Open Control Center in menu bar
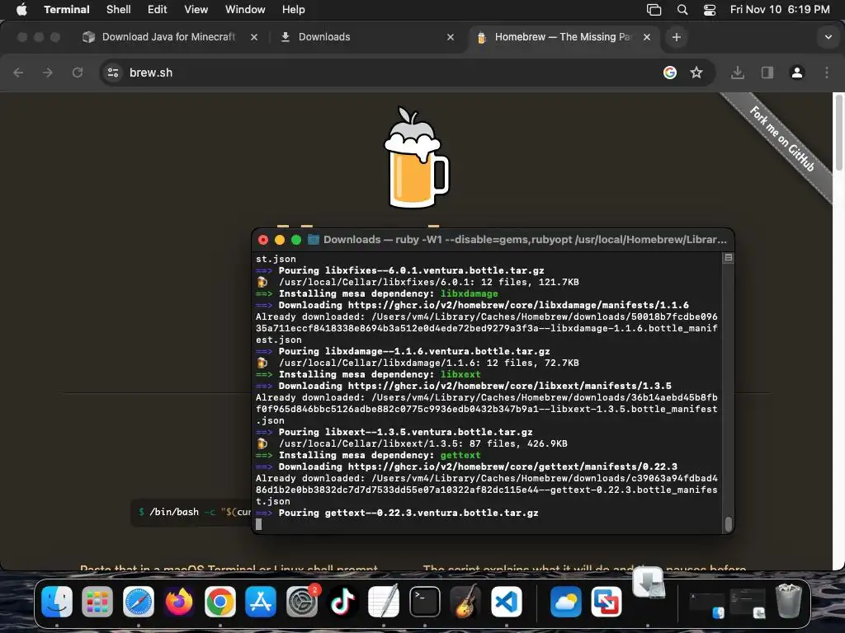 point(710,9)
